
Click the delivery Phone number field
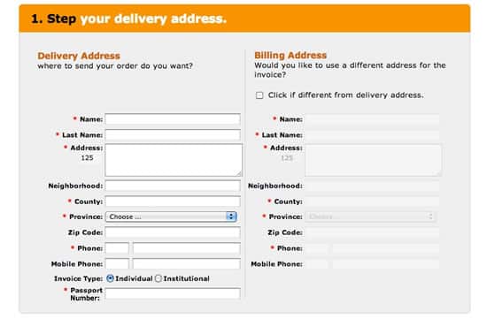pos(186,248)
